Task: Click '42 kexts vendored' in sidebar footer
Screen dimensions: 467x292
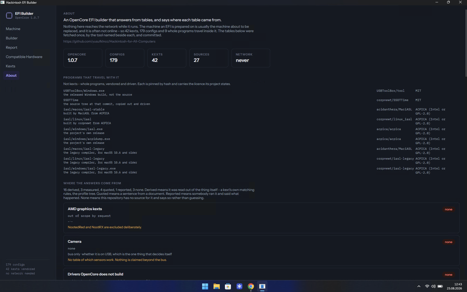Action: (x=20, y=269)
